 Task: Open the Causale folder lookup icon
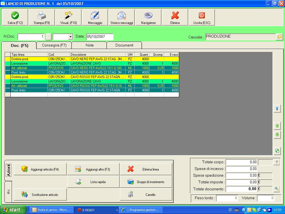click(x=279, y=37)
